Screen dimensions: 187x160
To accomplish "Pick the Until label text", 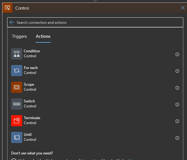I will pyautogui.click(x=27, y=134).
